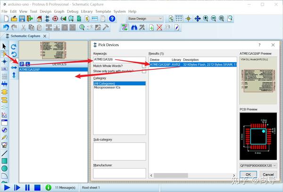Click the Play simulation button
This screenshot has width=283, height=192.
point(7,188)
